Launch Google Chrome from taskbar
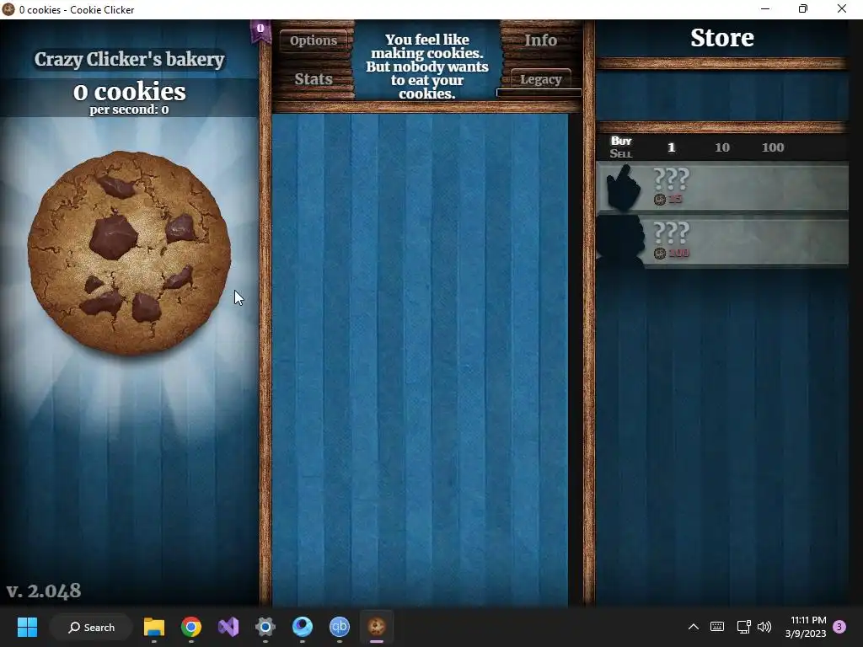863x647 pixels. tap(191, 627)
